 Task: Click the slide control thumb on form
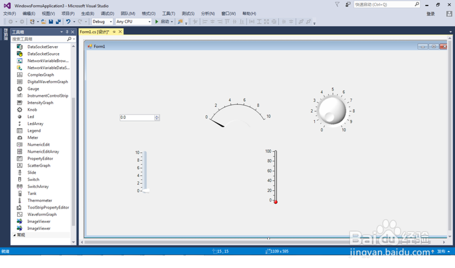click(146, 190)
